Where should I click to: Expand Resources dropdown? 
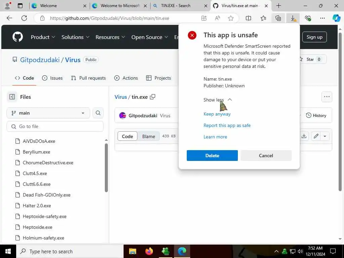pos(110,37)
